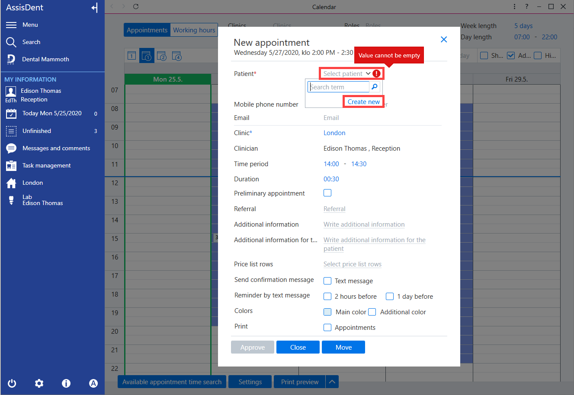
Task: Open settings gear icon in sidebar
Action: [x=39, y=383]
